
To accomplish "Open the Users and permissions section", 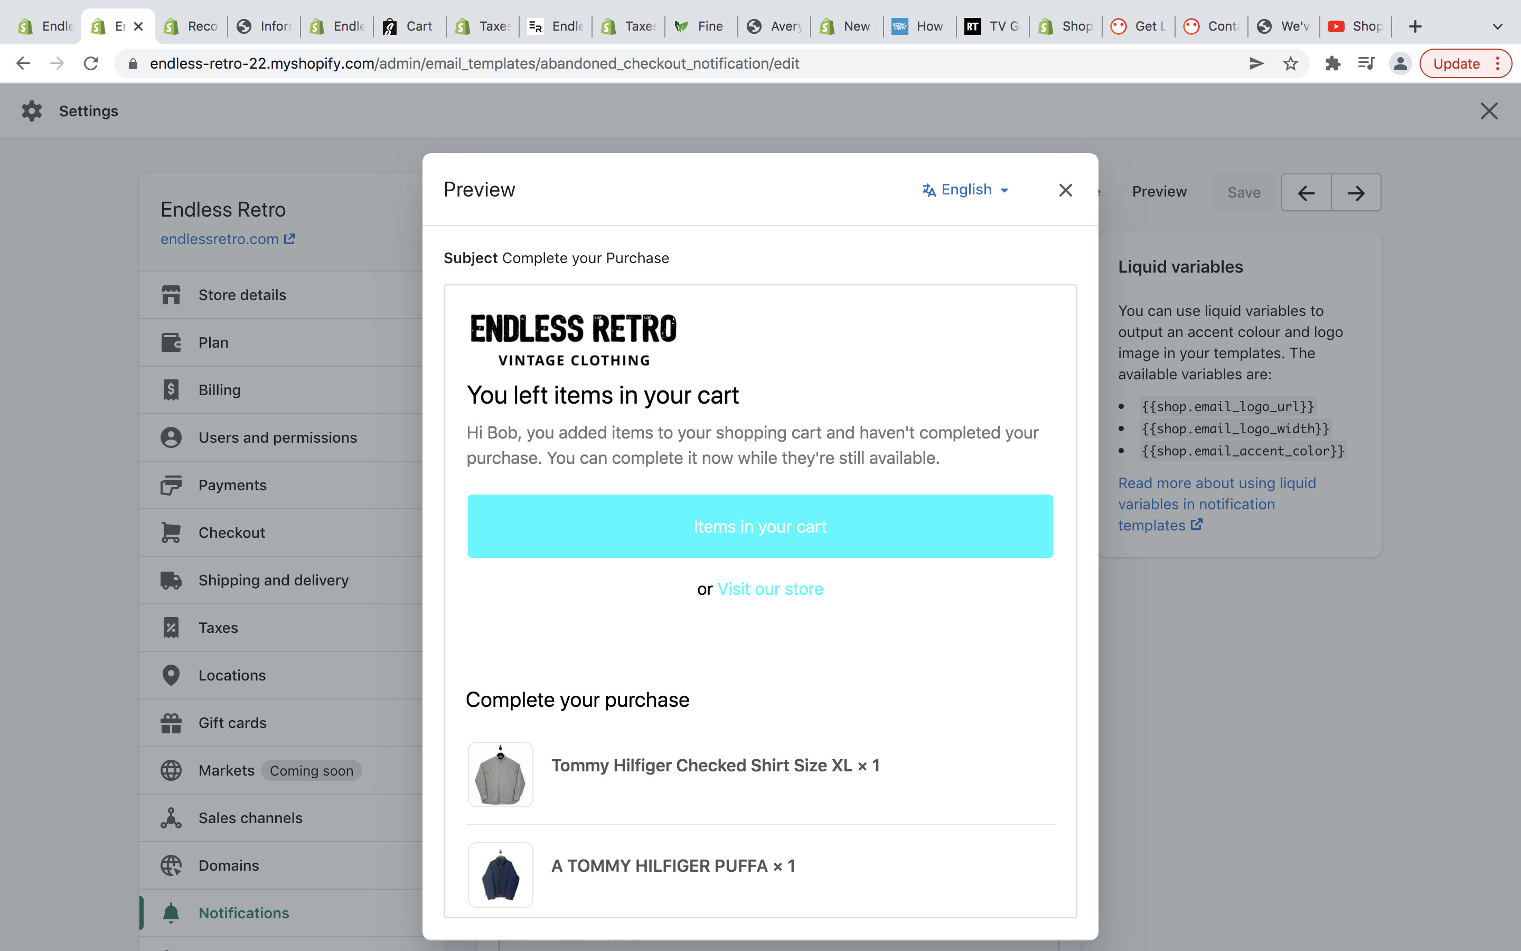I will tap(280, 437).
